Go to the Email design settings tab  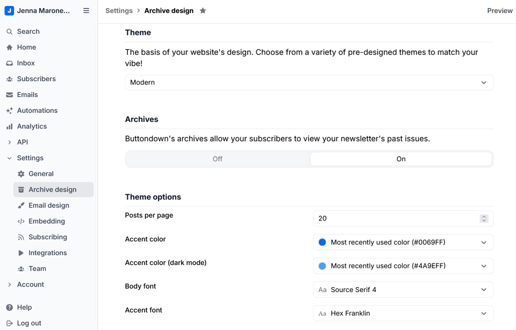pyautogui.click(x=49, y=205)
